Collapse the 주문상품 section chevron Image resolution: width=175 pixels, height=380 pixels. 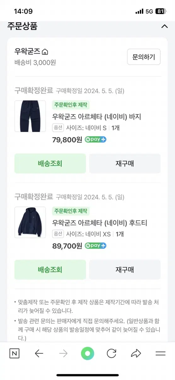[x=164, y=26]
